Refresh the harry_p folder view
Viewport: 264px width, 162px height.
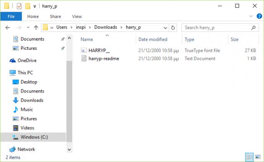click(x=173, y=28)
